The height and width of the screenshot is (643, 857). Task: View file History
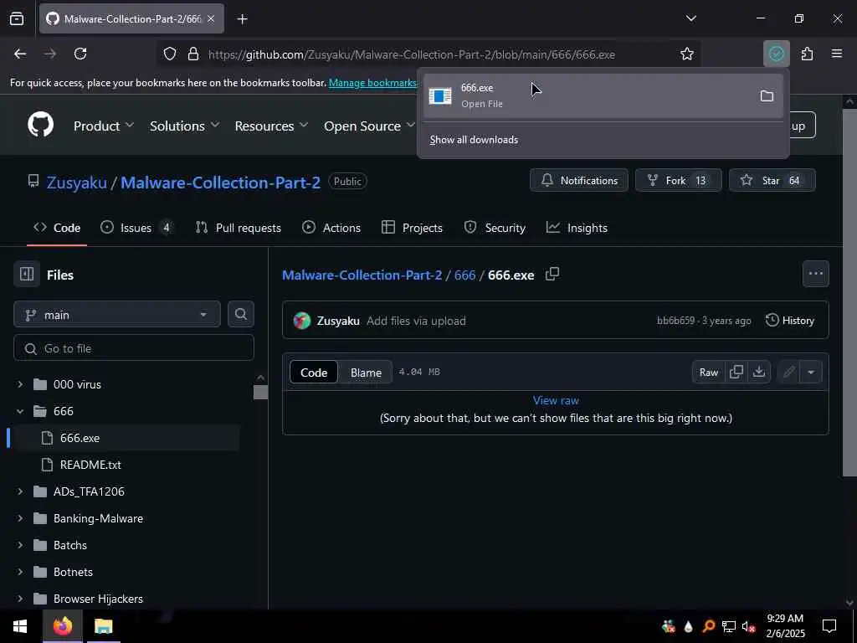[x=790, y=321]
